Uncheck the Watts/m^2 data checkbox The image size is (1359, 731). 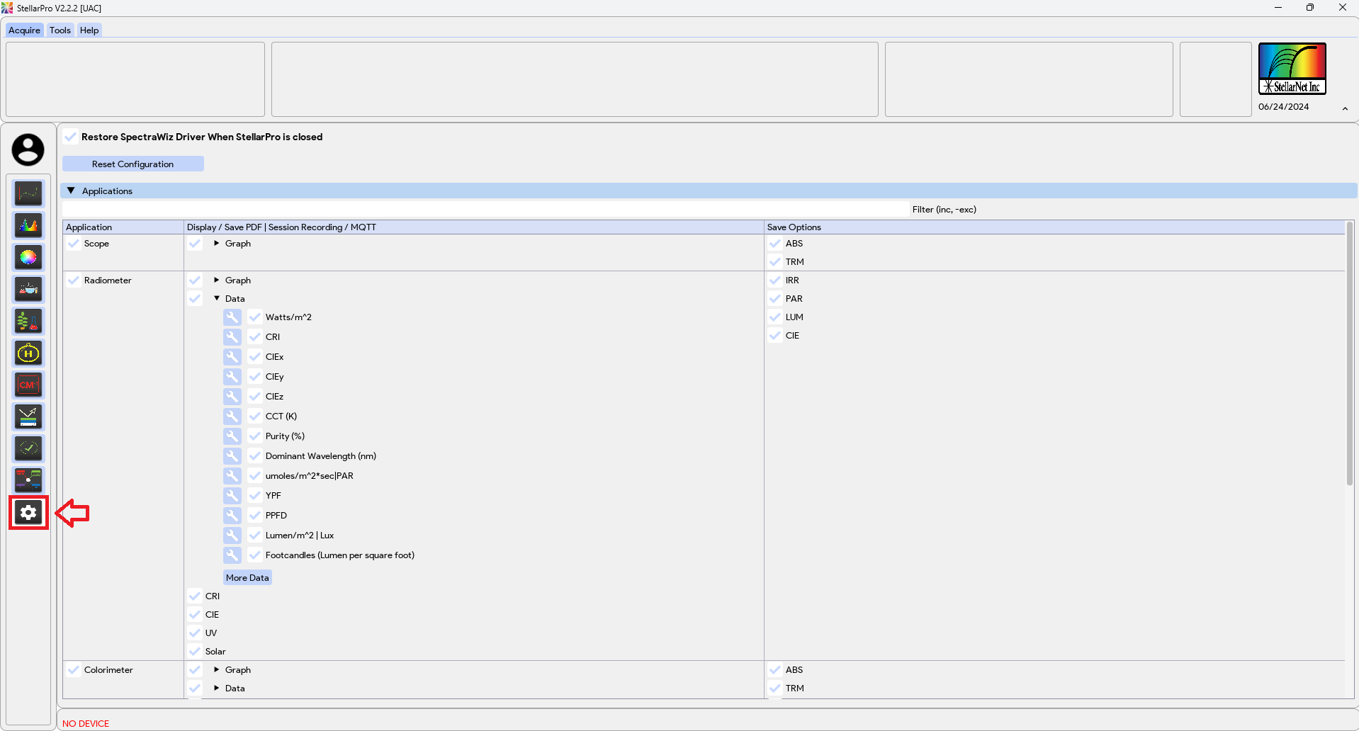click(255, 317)
